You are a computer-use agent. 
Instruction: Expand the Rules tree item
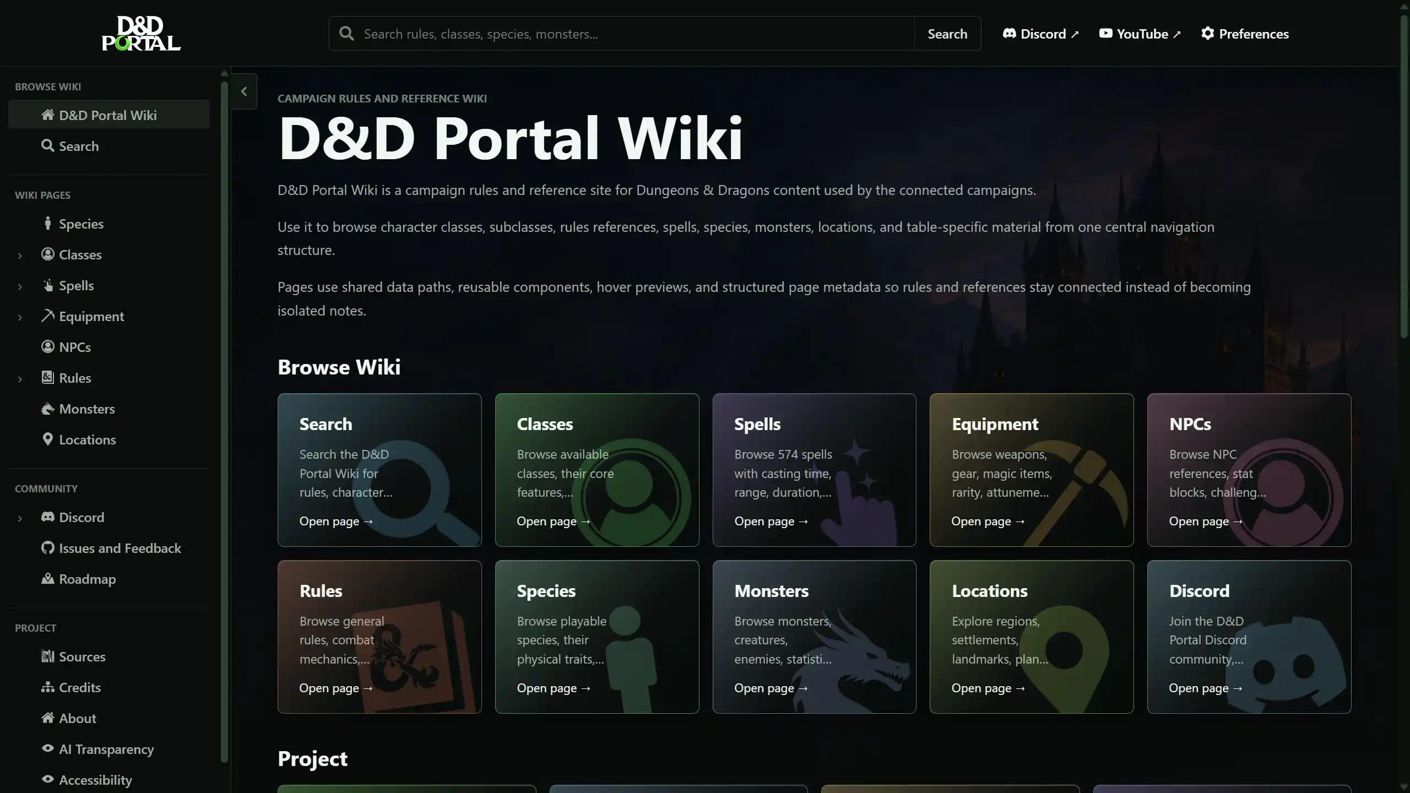tap(20, 379)
